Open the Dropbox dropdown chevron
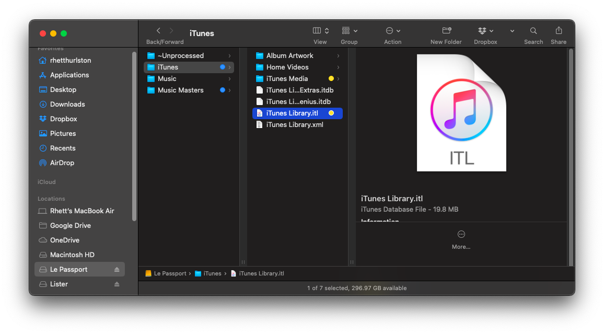This screenshot has width=604, height=334. coord(491,31)
